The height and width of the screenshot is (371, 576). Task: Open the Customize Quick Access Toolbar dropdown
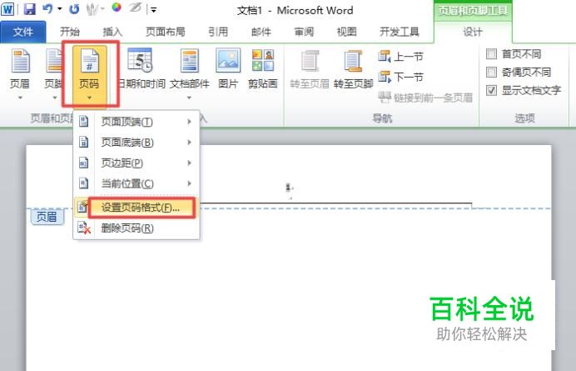pos(153,10)
